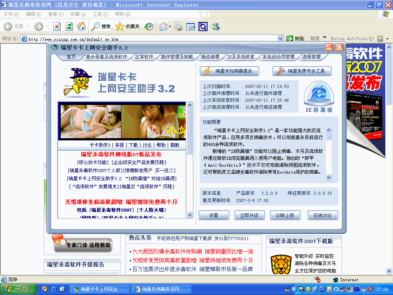Click scroll-down arrow of the web page
Image resolution: width=393 pixels, height=295 pixels.
click(389, 271)
